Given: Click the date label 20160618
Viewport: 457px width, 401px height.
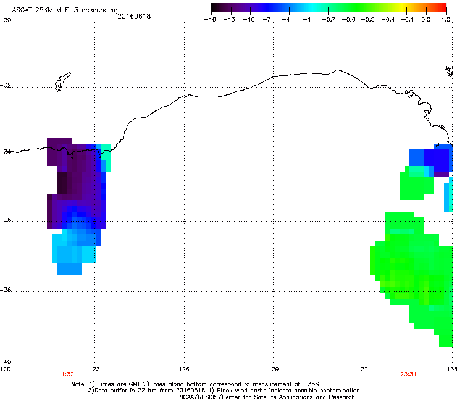Looking at the screenshot, I should 134,16.
